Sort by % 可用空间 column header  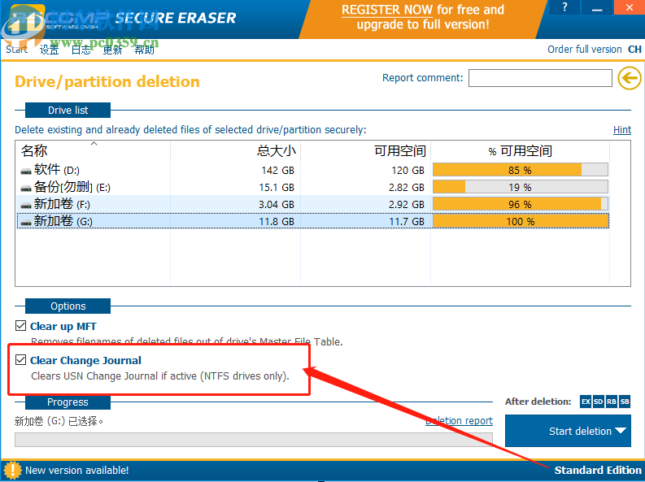point(521,151)
